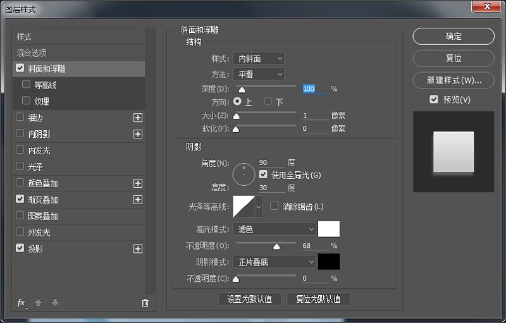The image size is (506, 323).
Task: Click 复位为默认值 button
Action: [318, 299]
